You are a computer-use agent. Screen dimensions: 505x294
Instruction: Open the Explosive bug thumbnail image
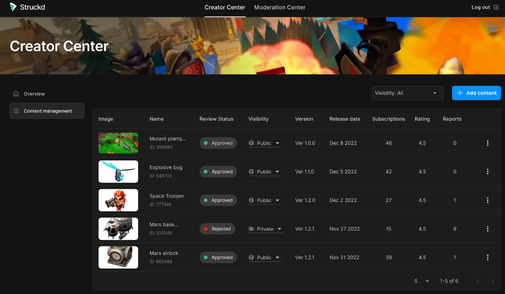(118, 172)
